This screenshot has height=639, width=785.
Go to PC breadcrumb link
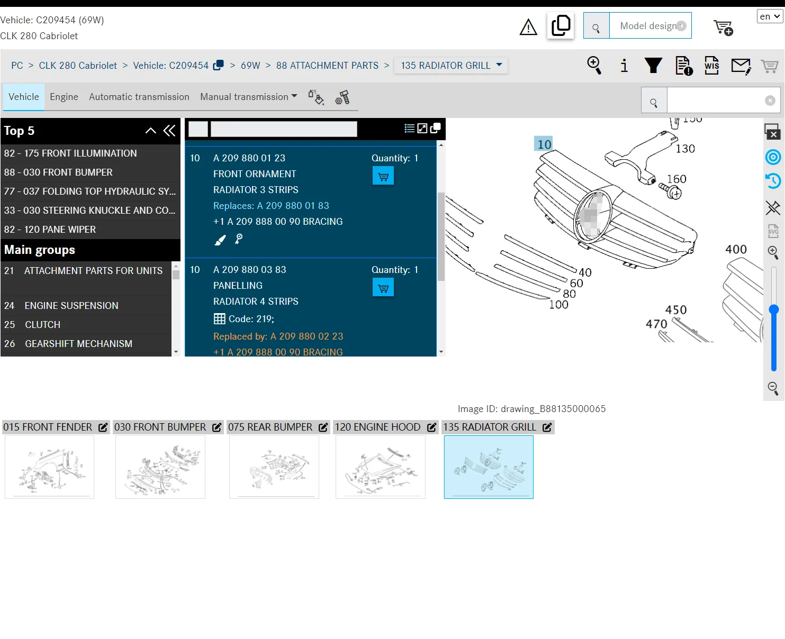tap(17, 66)
